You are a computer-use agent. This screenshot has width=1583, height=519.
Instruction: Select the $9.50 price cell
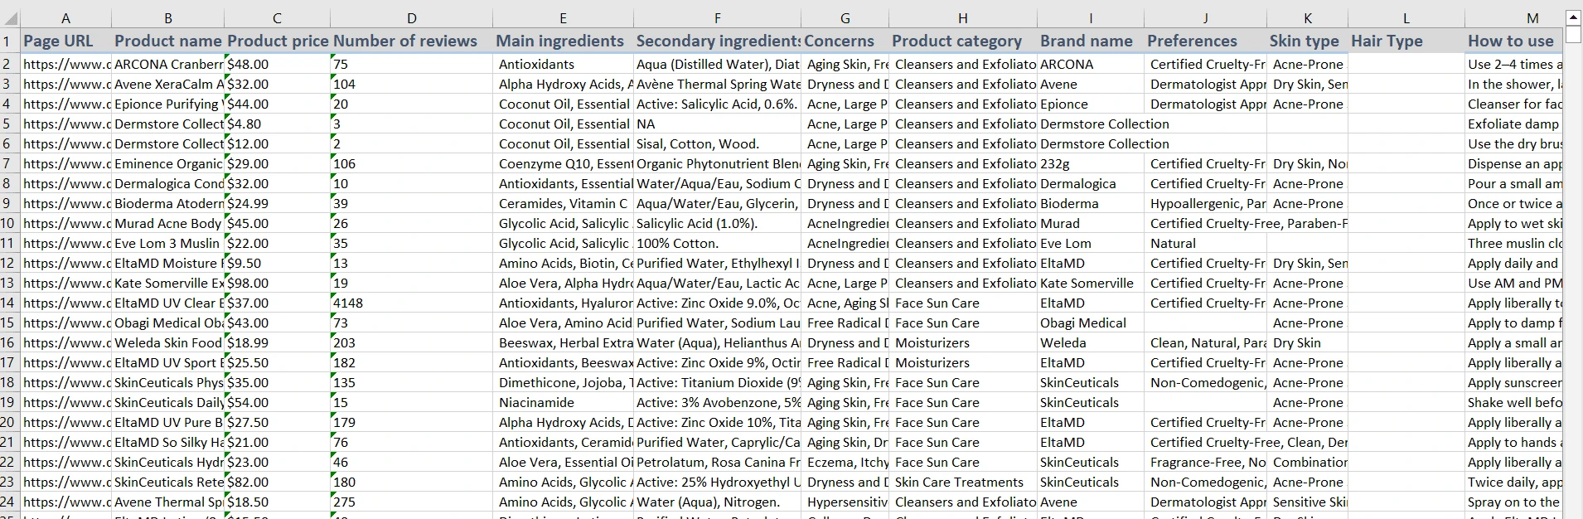point(277,263)
